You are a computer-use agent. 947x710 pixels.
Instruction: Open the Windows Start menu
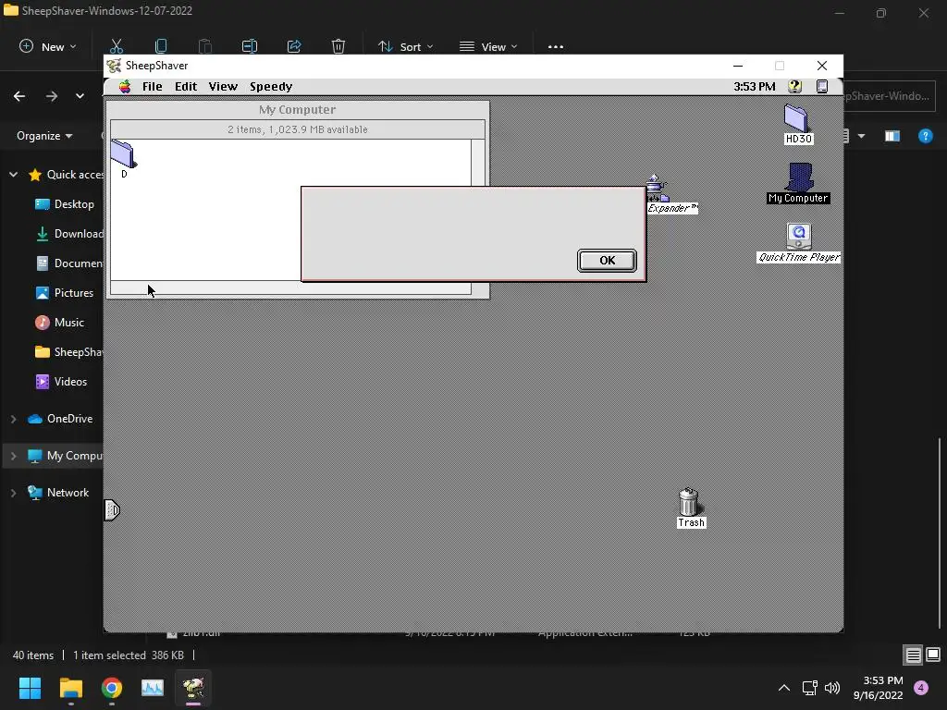pos(30,688)
